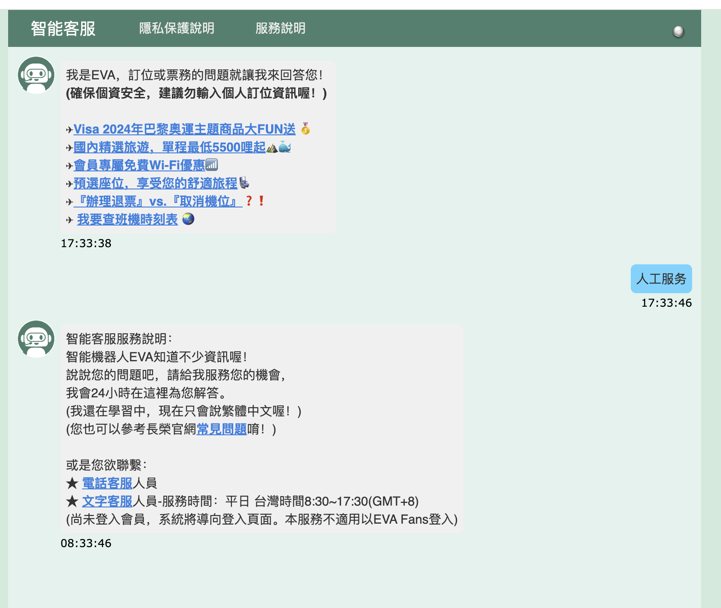Viewport: 721px width, 608px height.
Task: Open the 常見問題 link
Action: point(222,429)
